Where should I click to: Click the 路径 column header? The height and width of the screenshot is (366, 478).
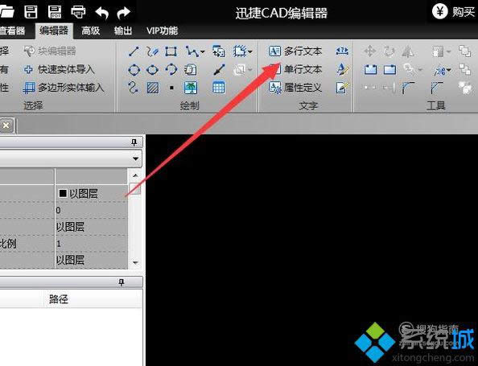[x=59, y=298]
